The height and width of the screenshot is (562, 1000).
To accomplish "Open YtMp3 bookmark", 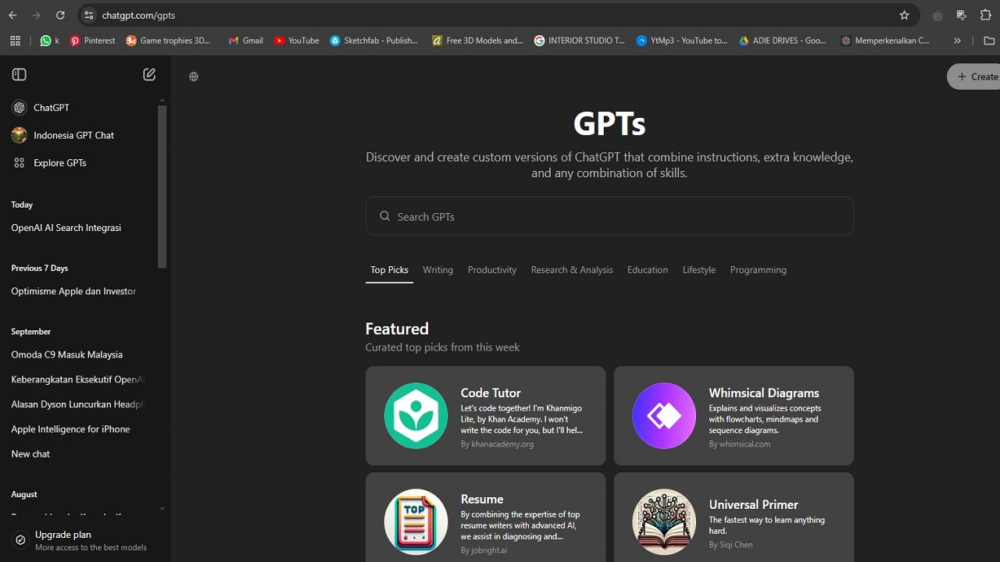I will [682, 41].
